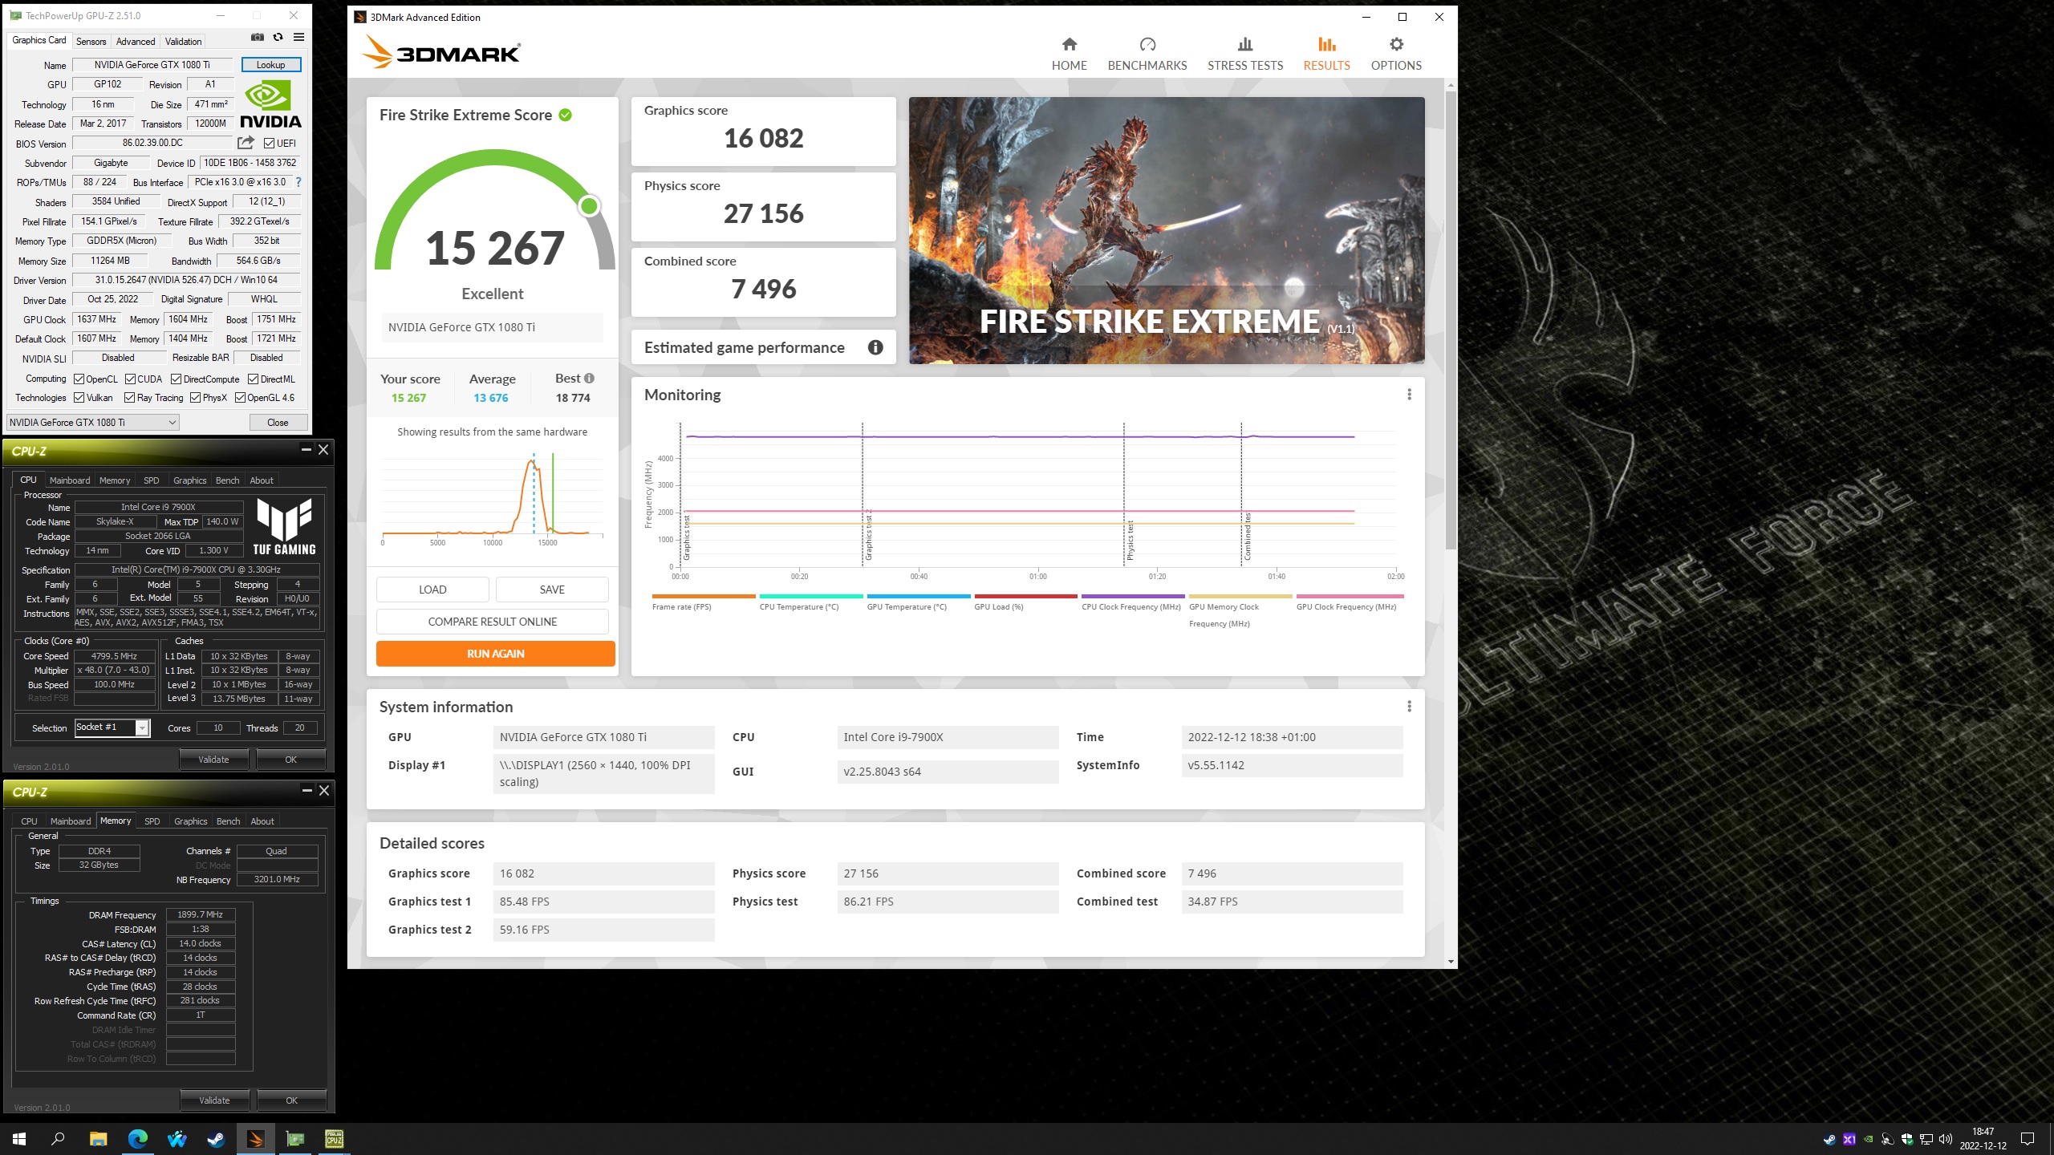Click the 3DMark vertical scrollbar thumb
This screenshot has width=2054, height=1155.
click(x=1451, y=321)
